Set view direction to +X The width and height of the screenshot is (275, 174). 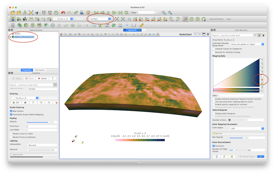[x=135, y=19]
